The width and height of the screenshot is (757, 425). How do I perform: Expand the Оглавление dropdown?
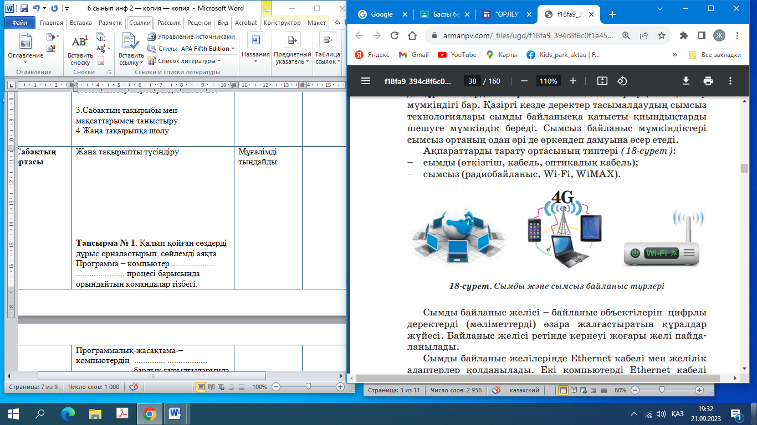[x=25, y=61]
